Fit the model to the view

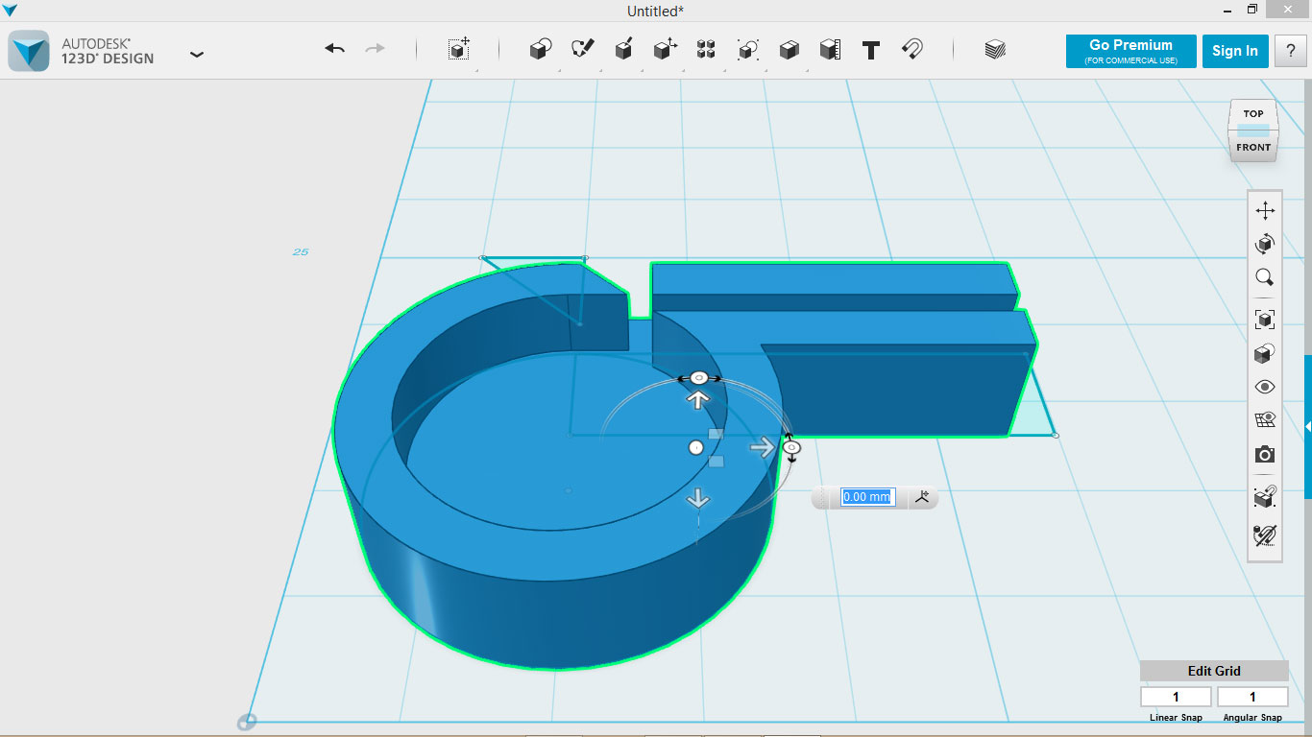(x=1265, y=320)
